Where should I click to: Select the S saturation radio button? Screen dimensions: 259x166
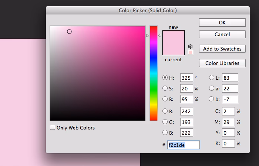tap(165, 89)
